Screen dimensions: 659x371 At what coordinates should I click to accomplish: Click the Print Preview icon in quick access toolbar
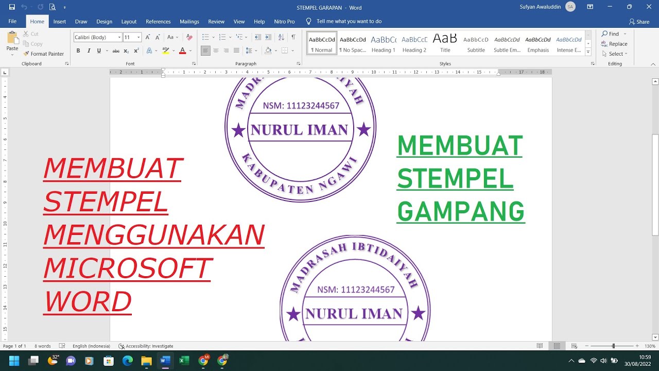tap(52, 7)
